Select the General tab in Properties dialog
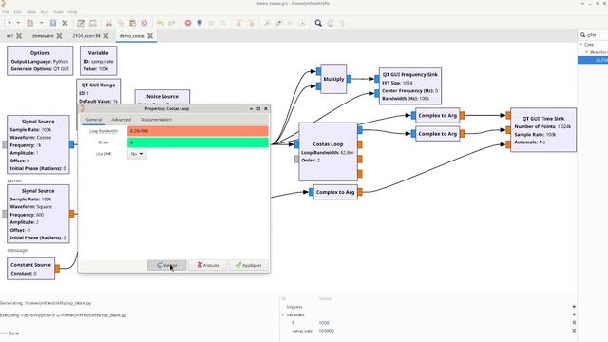Viewport: 608px width, 342px height. click(x=94, y=120)
